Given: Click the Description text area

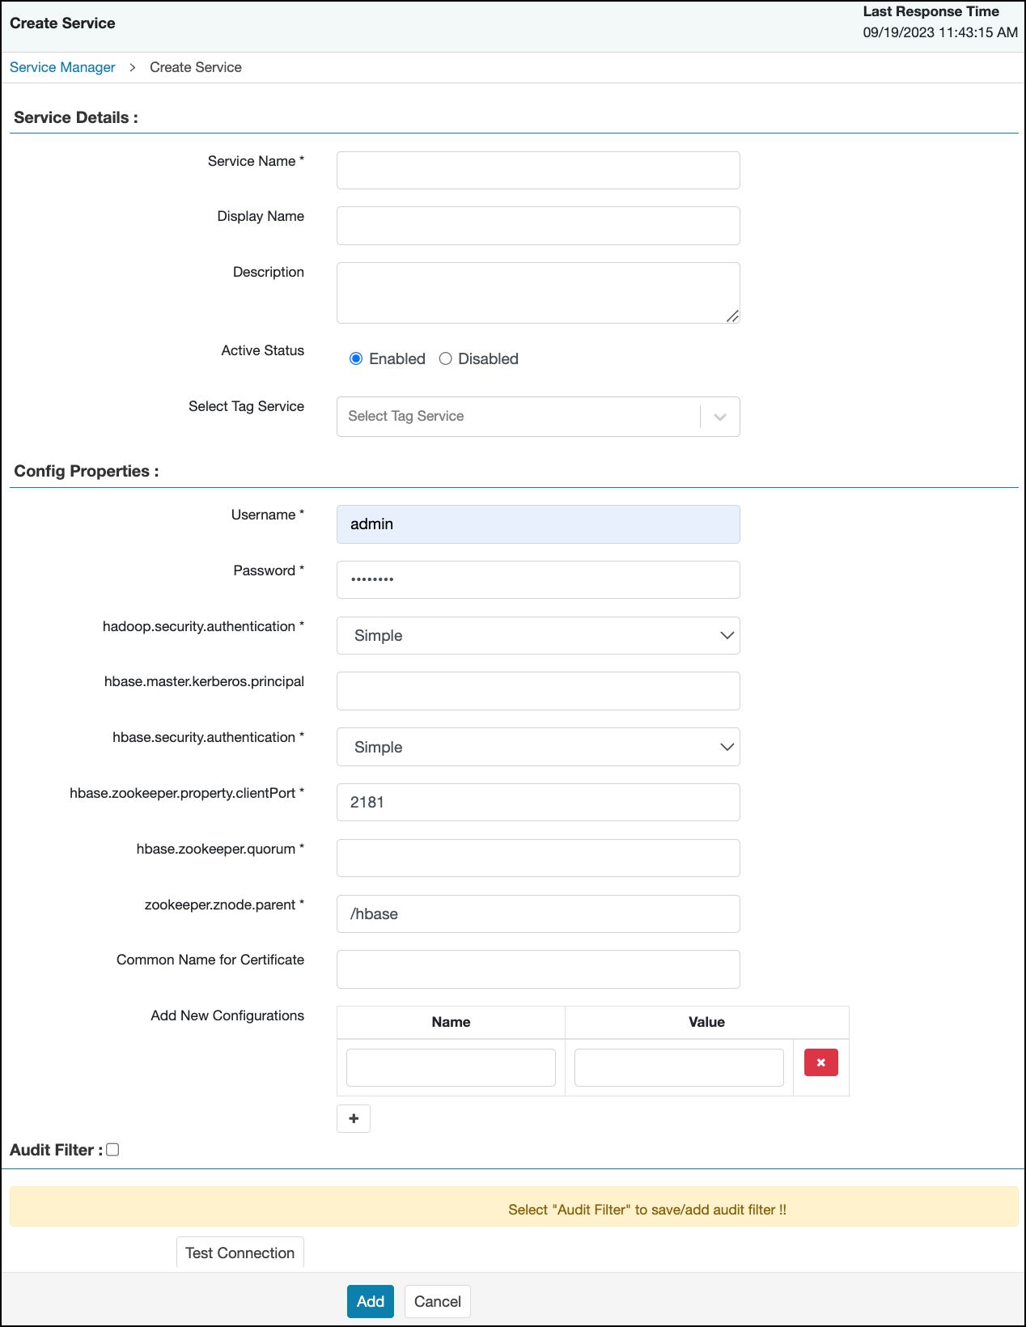Looking at the screenshot, I should click(538, 292).
